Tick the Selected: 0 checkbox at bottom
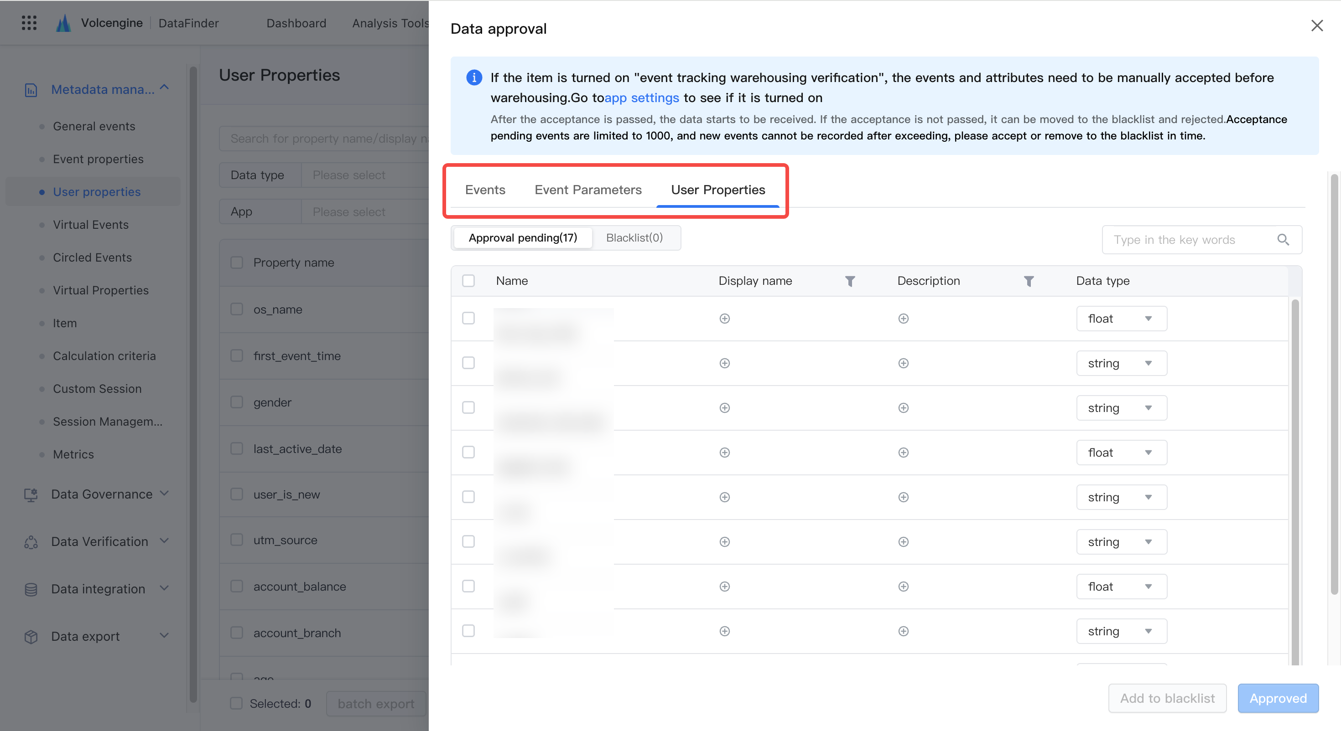This screenshot has height=731, width=1341. (x=236, y=703)
